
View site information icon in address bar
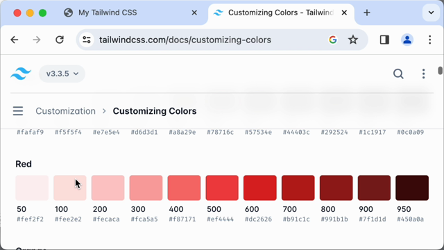[87, 40]
